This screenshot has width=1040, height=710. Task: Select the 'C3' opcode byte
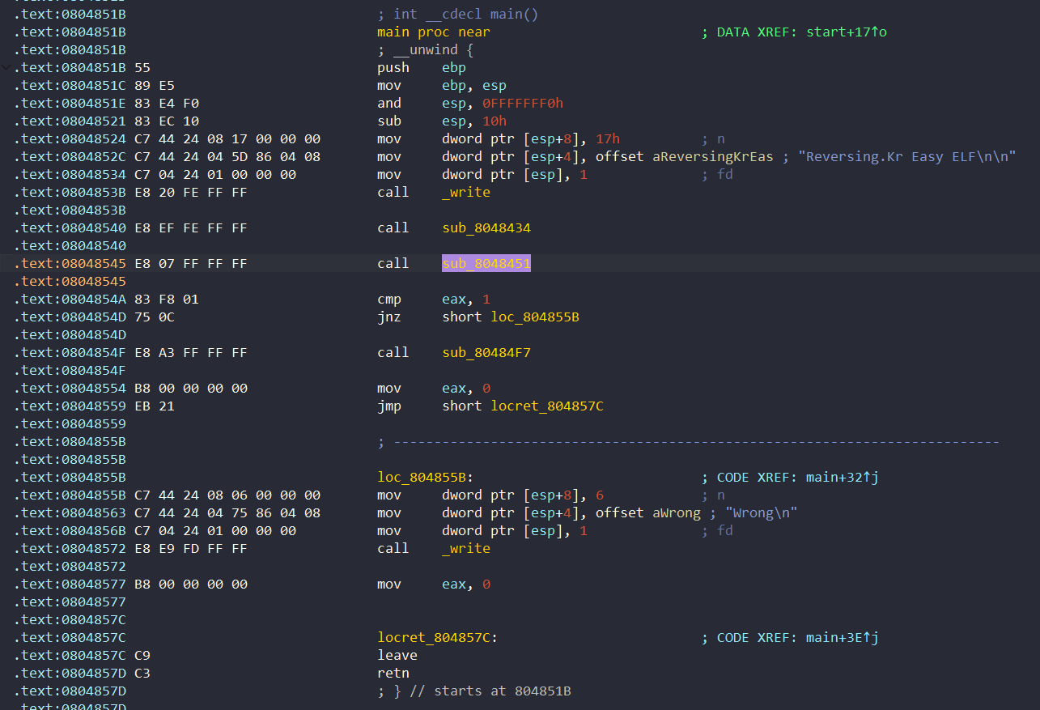pyautogui.click(x=142, y=673)
